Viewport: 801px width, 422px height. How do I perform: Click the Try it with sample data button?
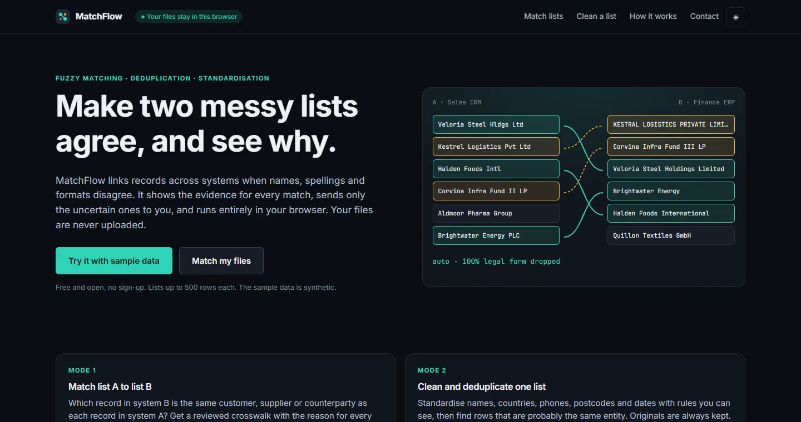114,261
